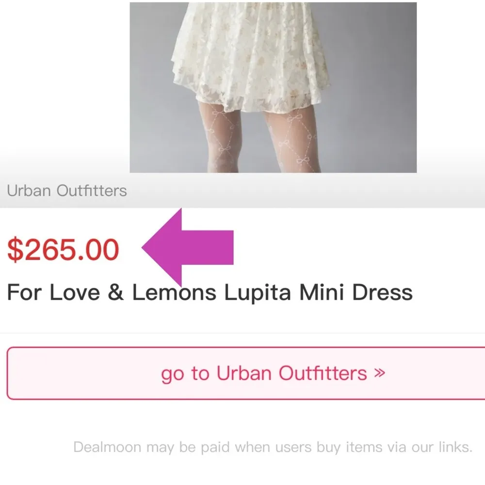This screenshot has width=485, height=485.
Task: Select the product photo of the mini dress
Action: [272, 87]
